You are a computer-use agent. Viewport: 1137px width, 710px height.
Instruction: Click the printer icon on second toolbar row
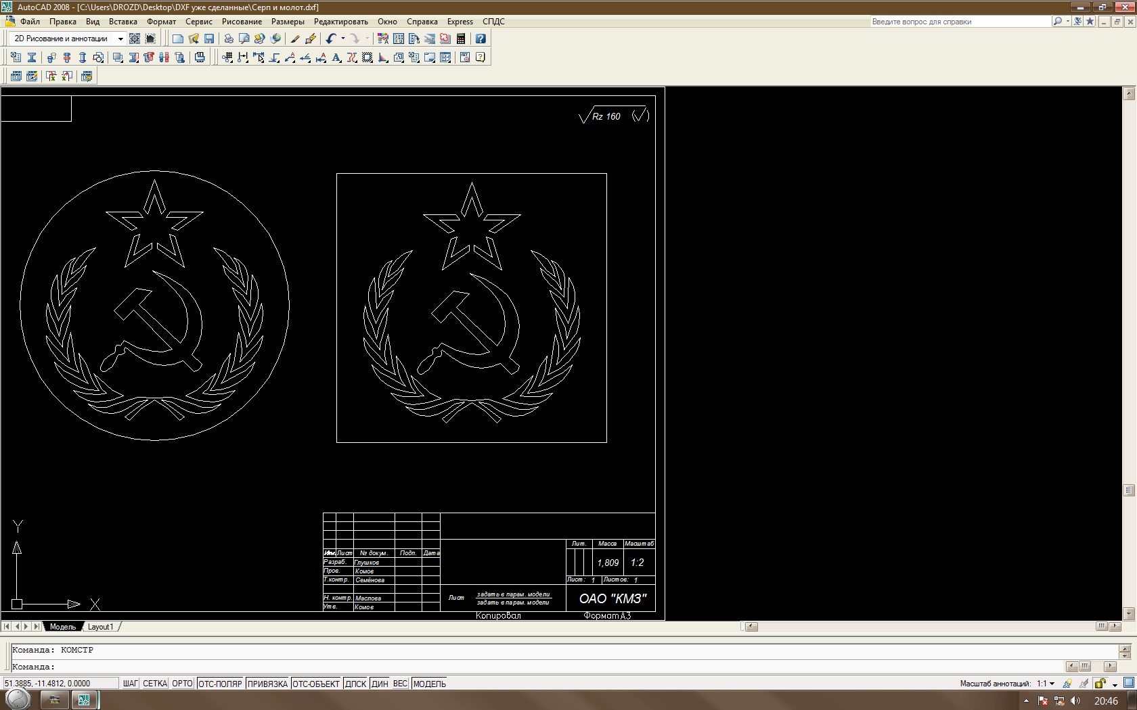click(200, 57)
